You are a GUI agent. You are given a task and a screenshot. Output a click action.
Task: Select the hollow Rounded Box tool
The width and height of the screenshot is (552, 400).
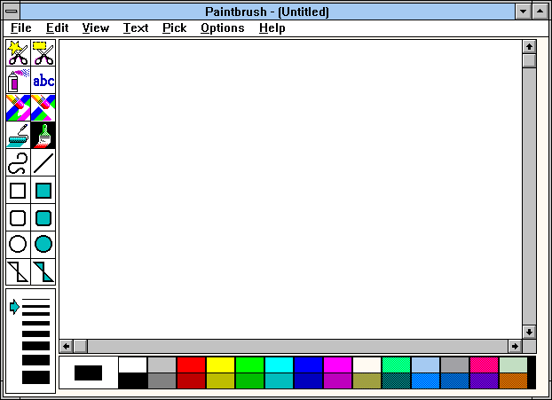click(x=19, y=218)
